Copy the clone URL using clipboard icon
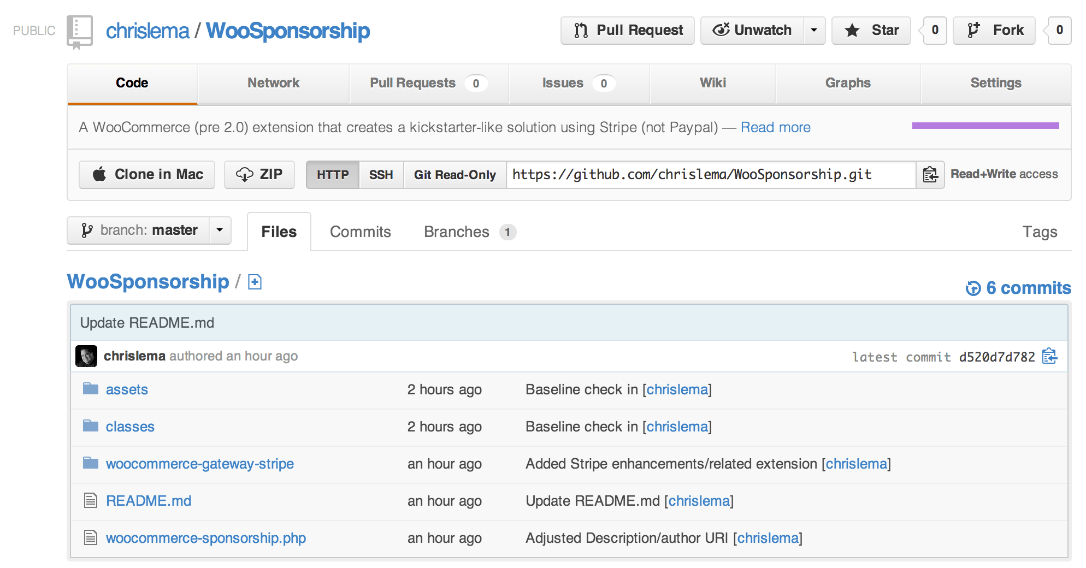The width and height of the screenshot is (1086, 568). (x=929, y=174)
